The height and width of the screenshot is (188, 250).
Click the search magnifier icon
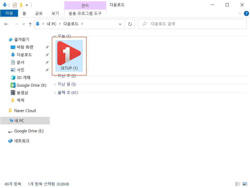pyautogui.click(x=145, y=24)
